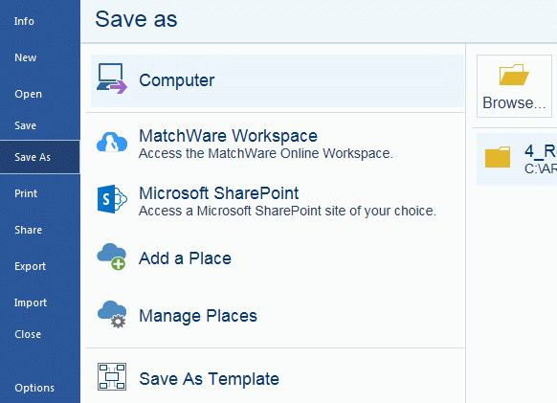Select the Save menu entry
557x403 pixels.
pyautogui.click(x=25, y=125)
